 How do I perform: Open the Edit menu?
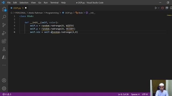pos(15,3)
